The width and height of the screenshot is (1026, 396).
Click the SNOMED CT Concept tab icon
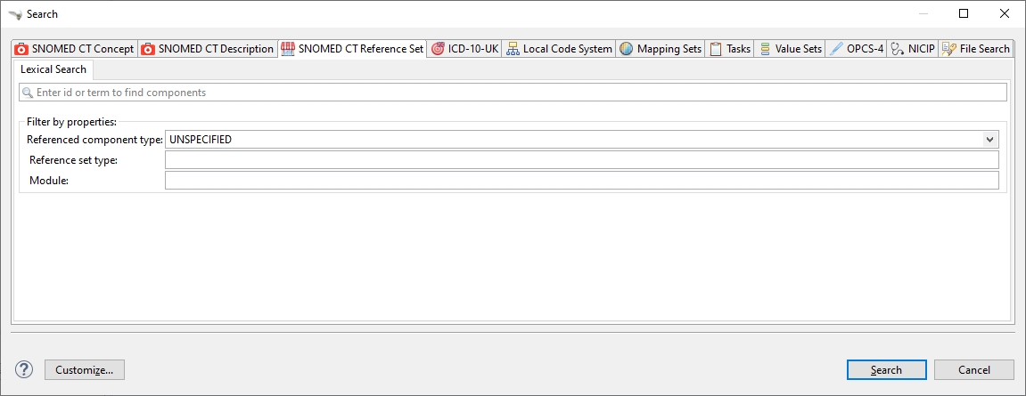[22, 49]
